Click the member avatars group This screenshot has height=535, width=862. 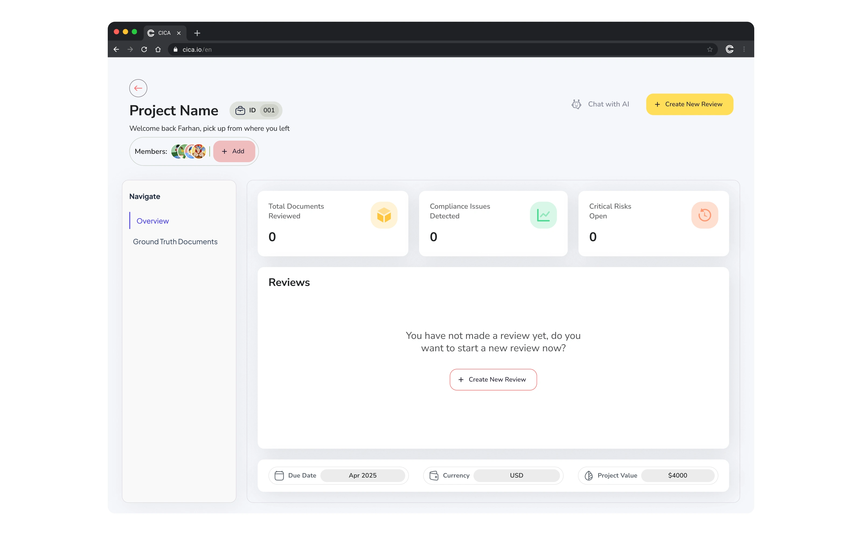[189, 151]
